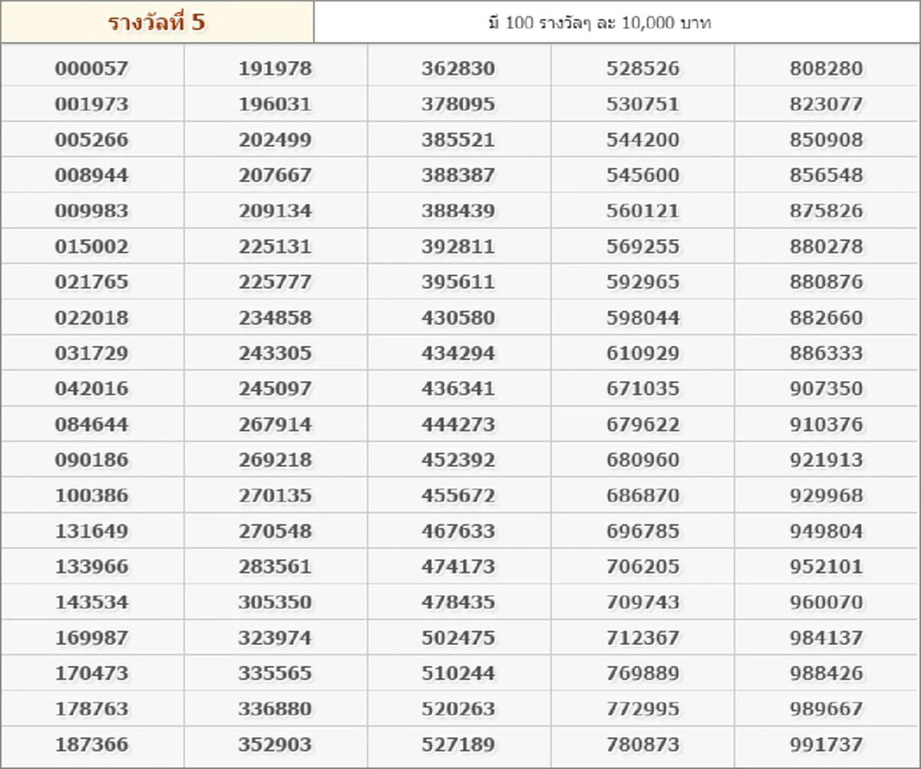Click the 021765 entry

point(91,282)
